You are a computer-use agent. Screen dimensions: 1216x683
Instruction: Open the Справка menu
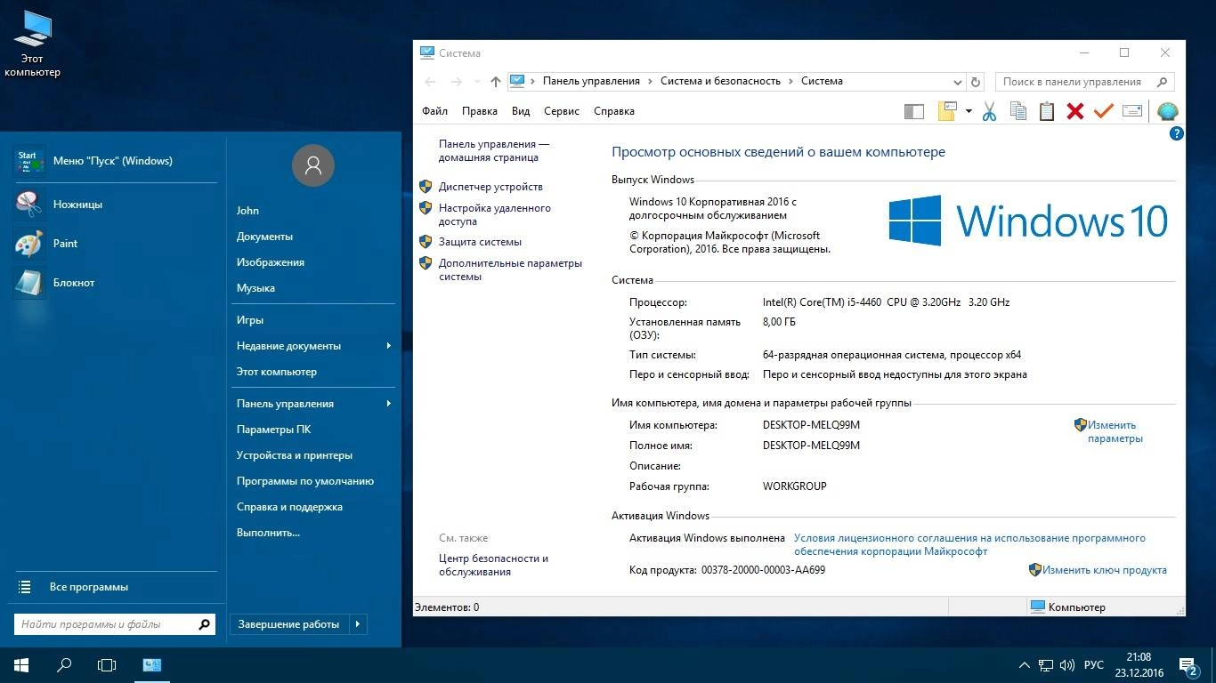614,111
